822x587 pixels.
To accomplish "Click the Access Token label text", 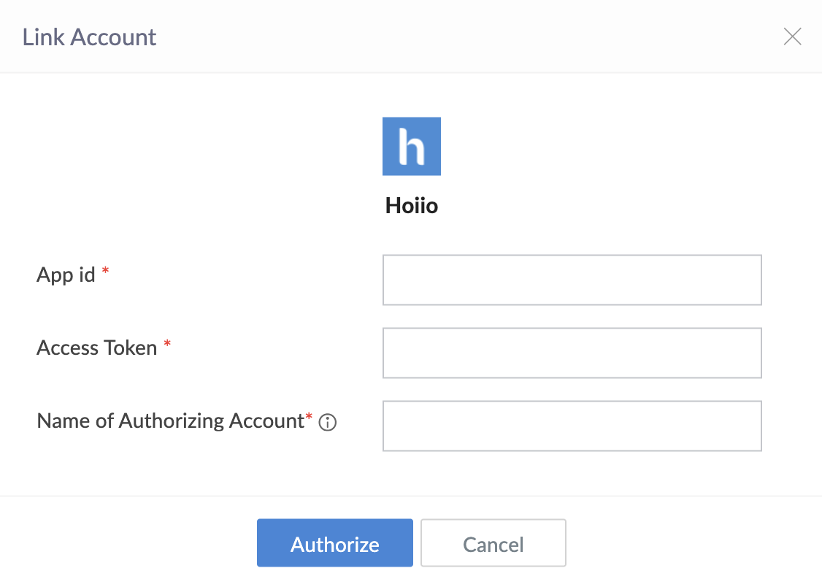I will [97, 348].
